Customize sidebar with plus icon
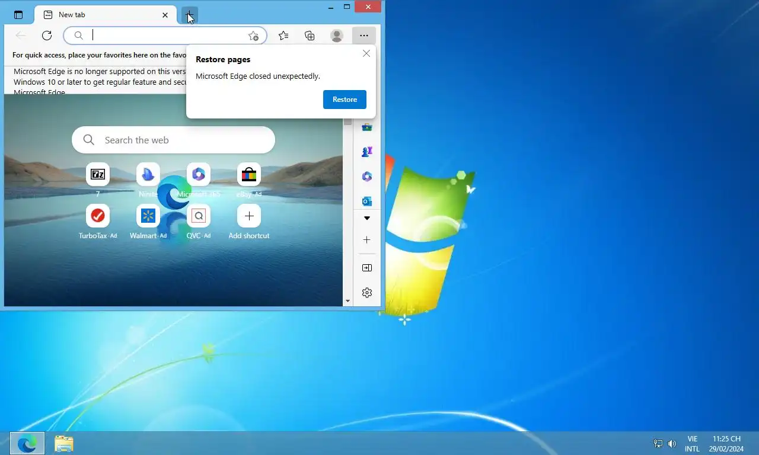759x455 pixels. pyautogui.click(x=367, y=240)
